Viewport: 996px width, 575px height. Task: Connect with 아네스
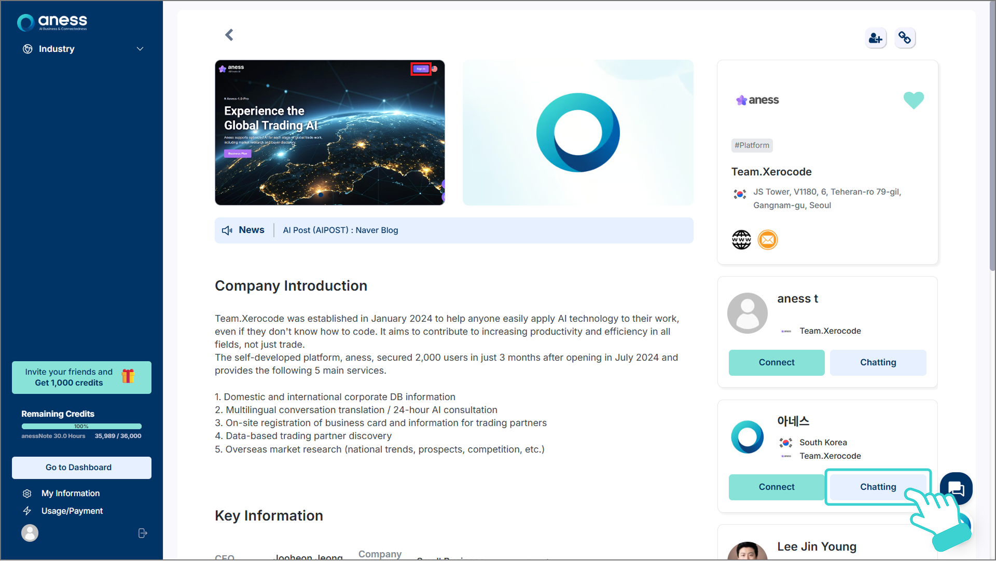click(776, 487)
